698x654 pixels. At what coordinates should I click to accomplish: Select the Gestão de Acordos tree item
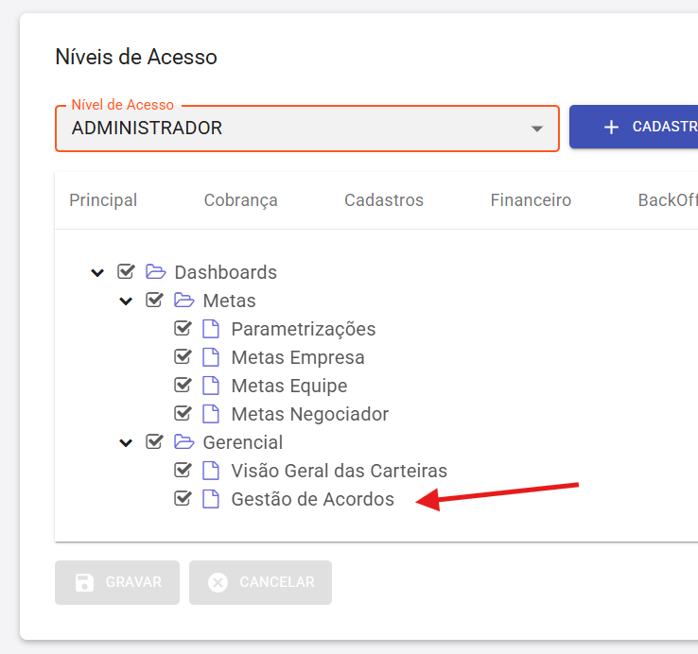(312, 499)
